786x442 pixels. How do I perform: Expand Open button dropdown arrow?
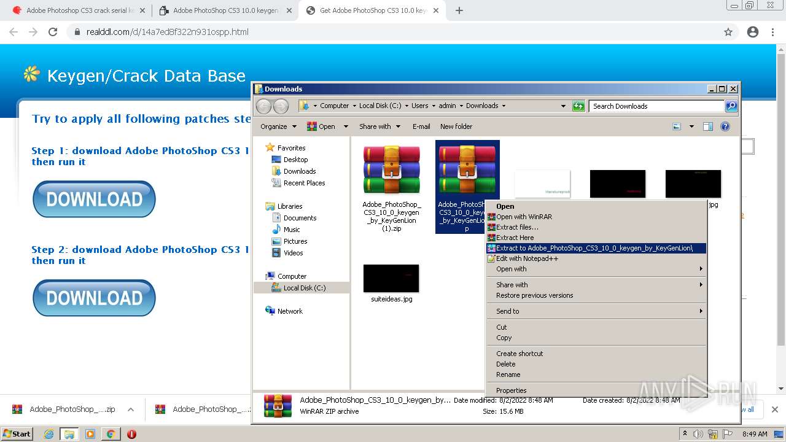coord(346,126)
